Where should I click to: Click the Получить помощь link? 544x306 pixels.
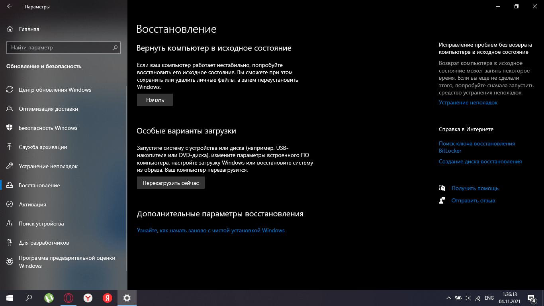475,188
